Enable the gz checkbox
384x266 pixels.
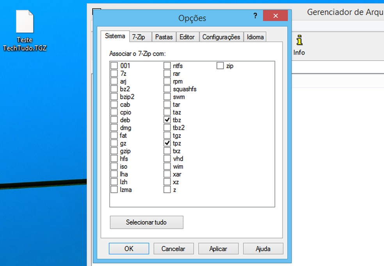[x=114, y=143]
